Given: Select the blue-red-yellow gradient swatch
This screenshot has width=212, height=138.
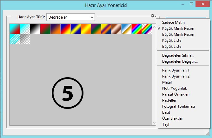Looking at the screenshot, I should point(66,29).
